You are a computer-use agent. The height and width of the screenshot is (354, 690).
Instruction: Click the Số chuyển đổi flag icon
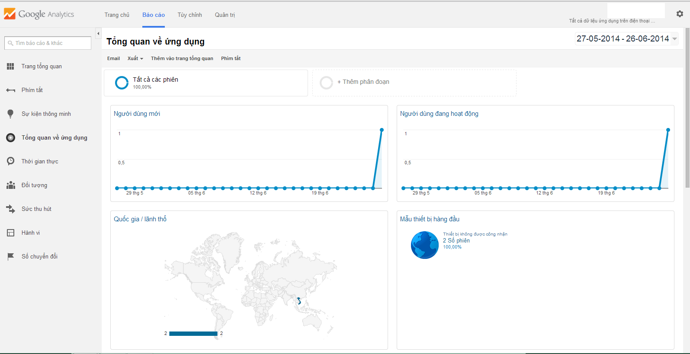point(10,256)
